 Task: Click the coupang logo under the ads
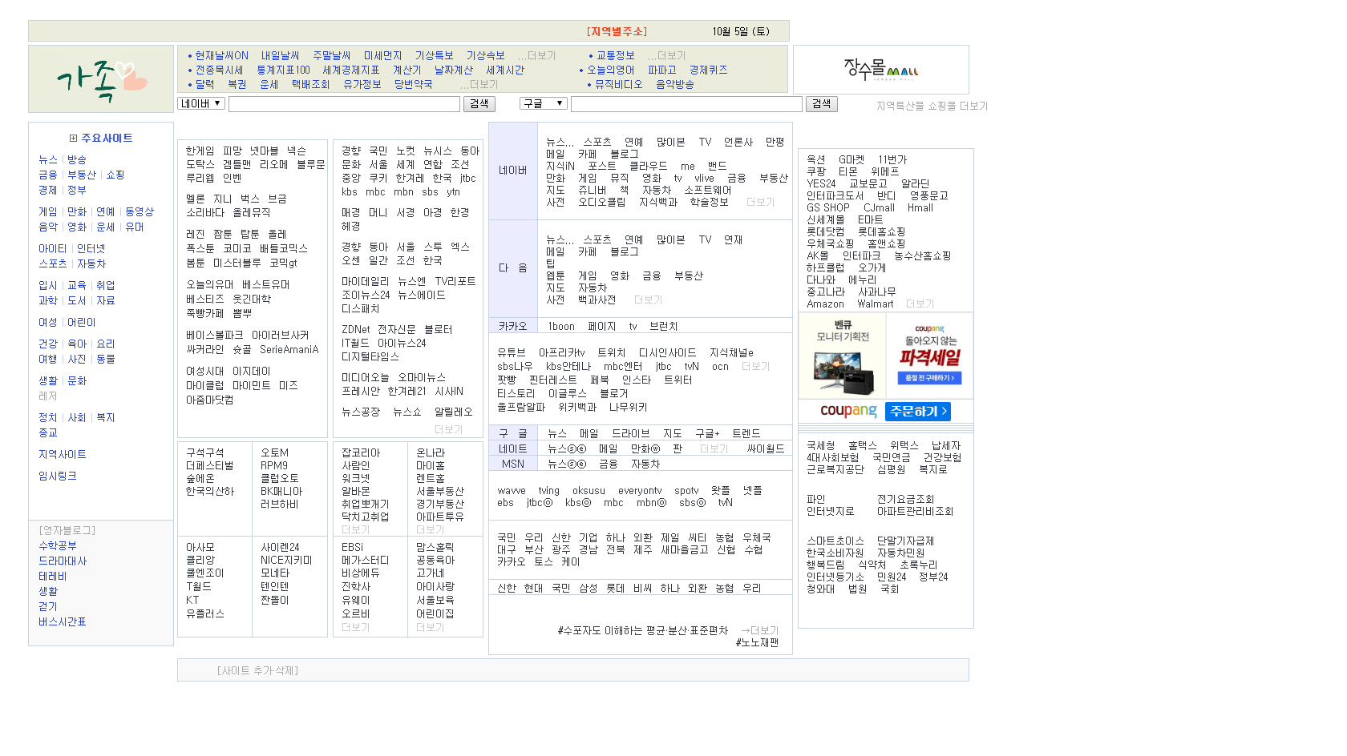tap(848, 411)
